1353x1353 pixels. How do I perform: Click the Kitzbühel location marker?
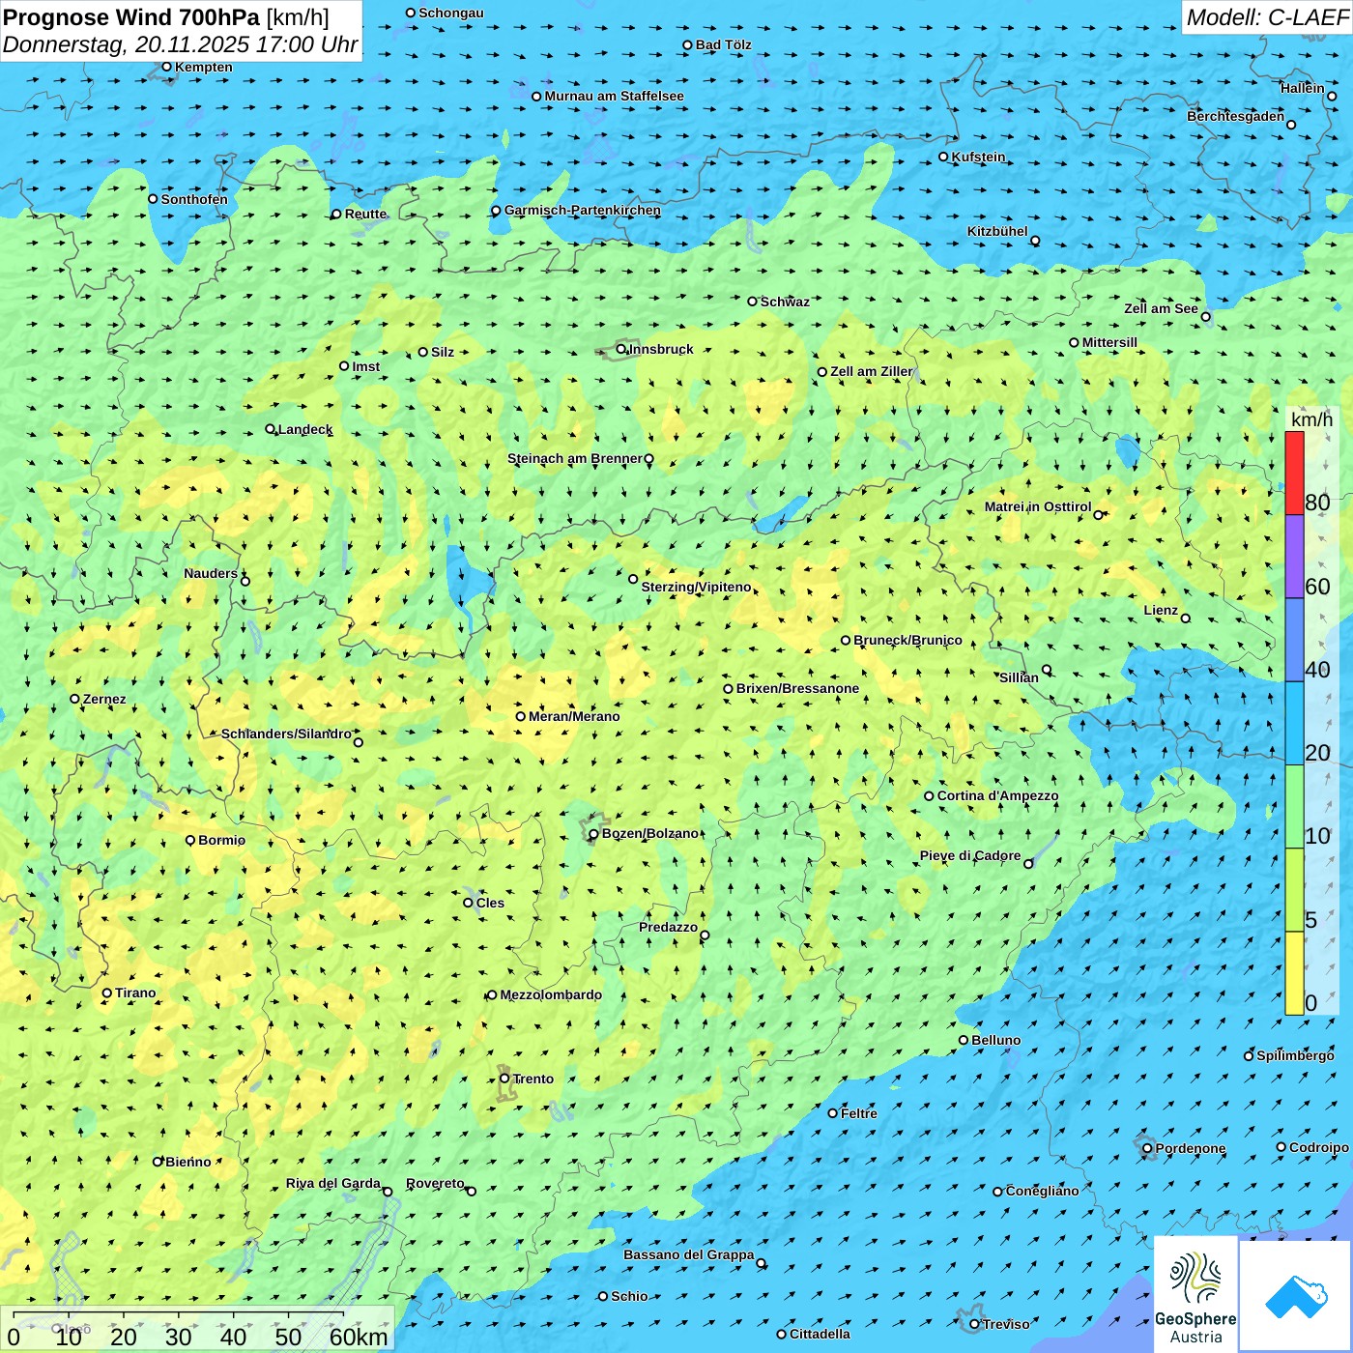pos(1035,241)
